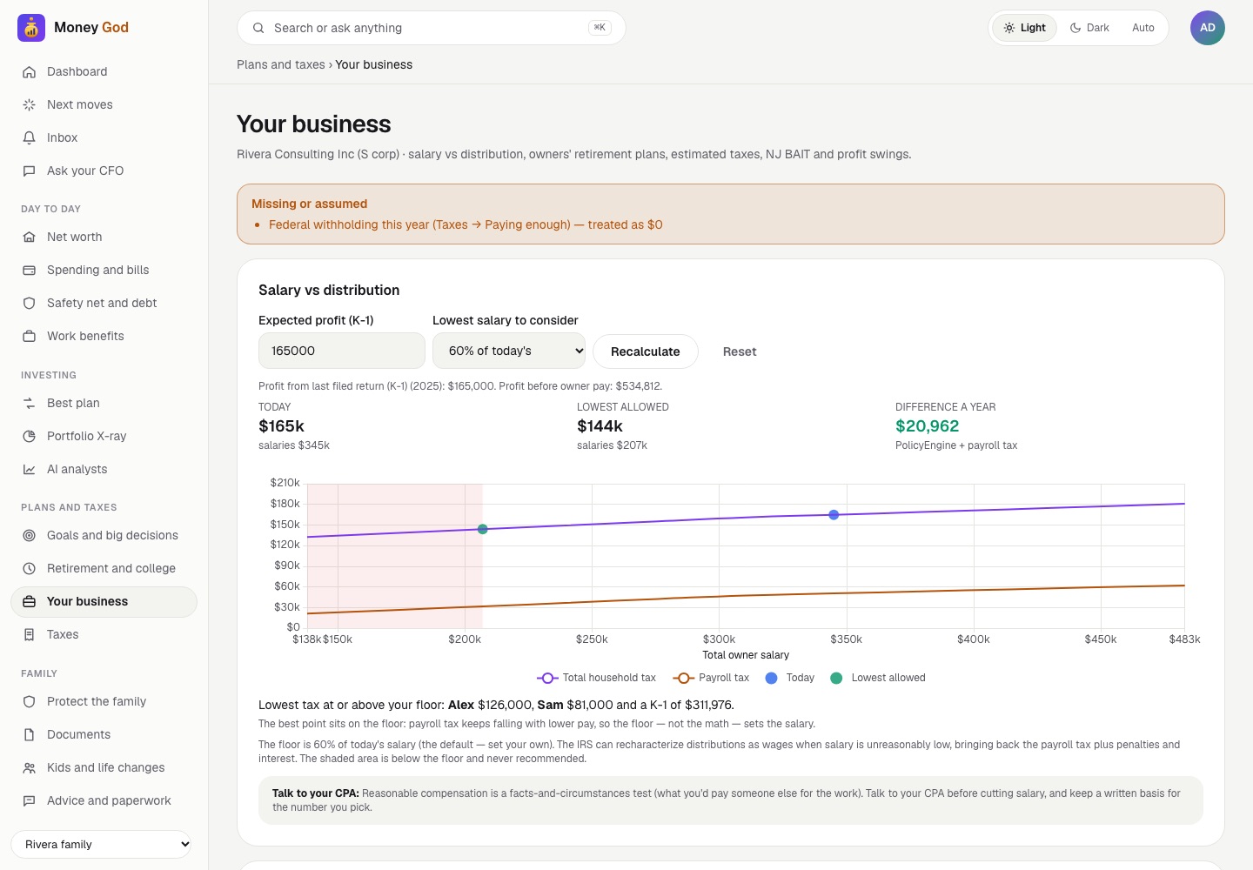Focus the Search or ask anything box

(432, 28)
